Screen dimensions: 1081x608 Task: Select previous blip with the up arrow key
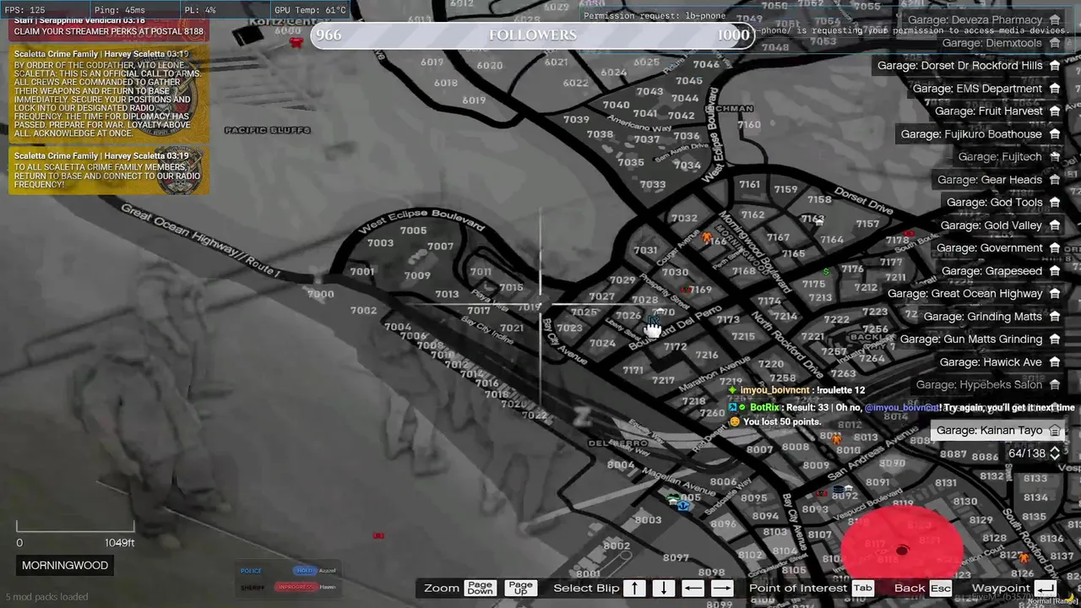click(634, 588)
